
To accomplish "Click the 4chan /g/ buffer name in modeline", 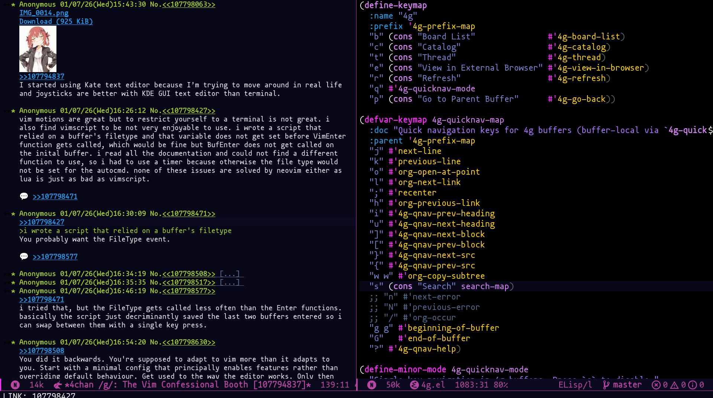I will click(x=188, y=385).
